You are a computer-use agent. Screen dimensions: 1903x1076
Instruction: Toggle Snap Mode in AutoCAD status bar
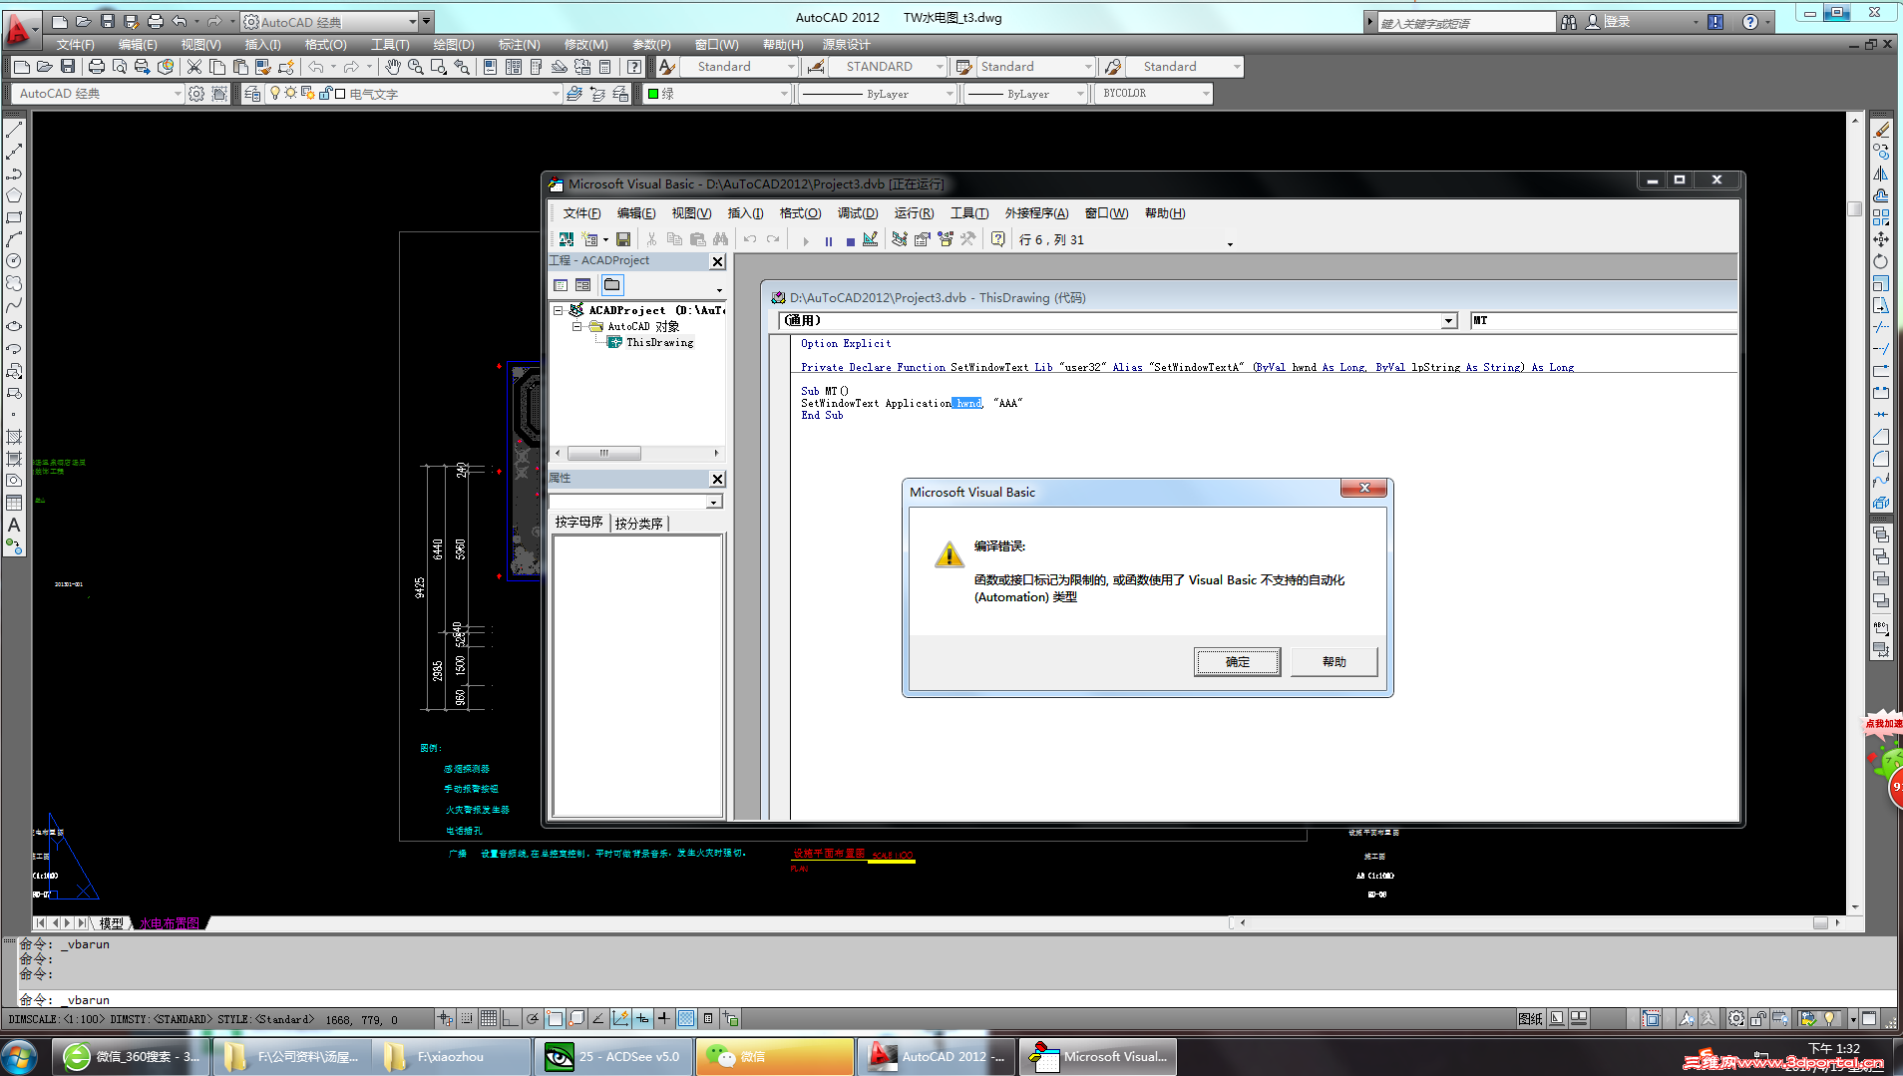coord(467,1018)
